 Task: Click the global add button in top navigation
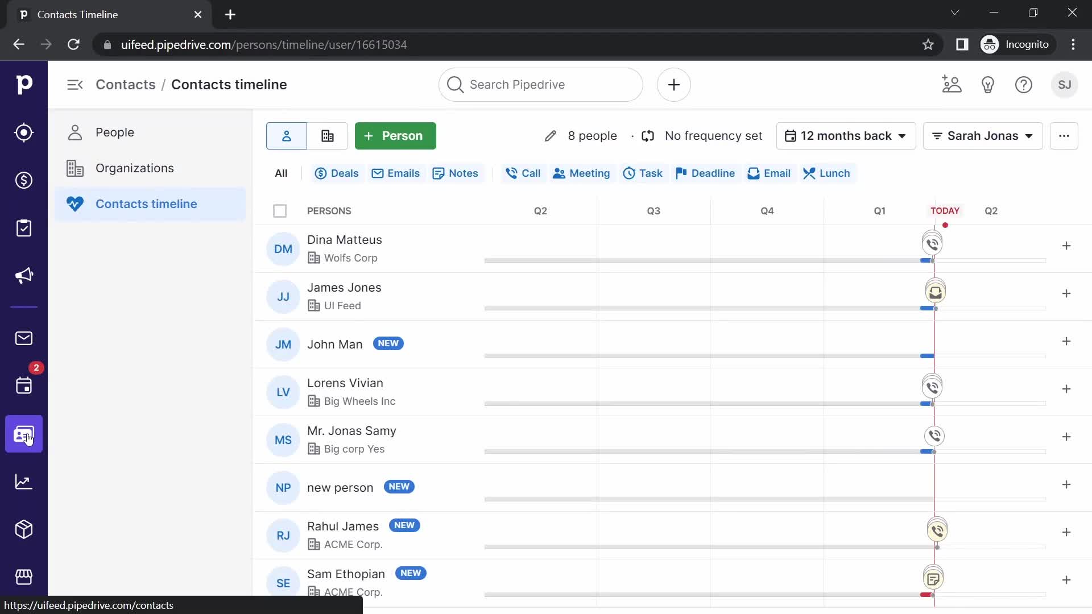coord(674,85)
